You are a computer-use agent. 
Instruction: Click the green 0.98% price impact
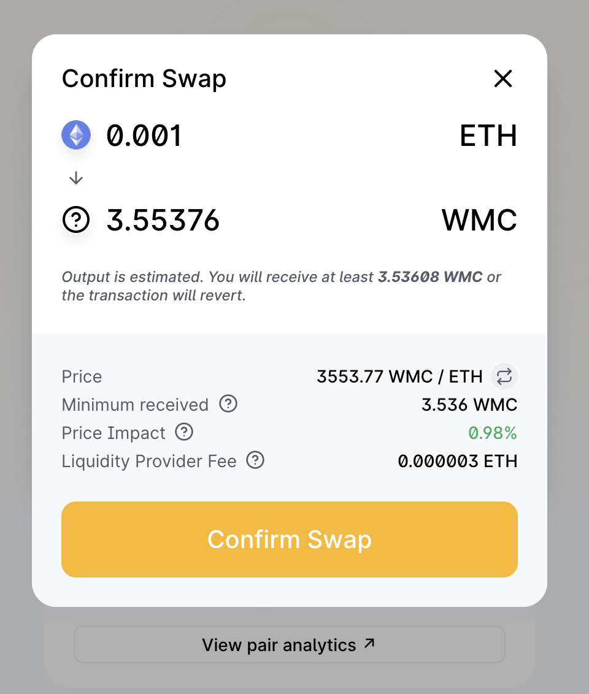pos(493,433)
